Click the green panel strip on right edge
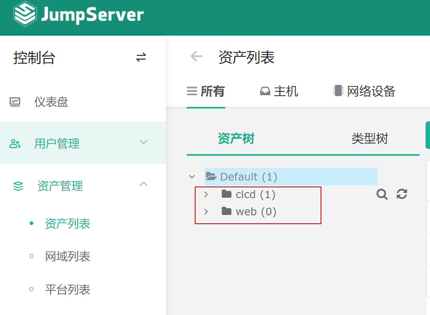This screenshot has width=430, height=315. click(x=428, y=135)
